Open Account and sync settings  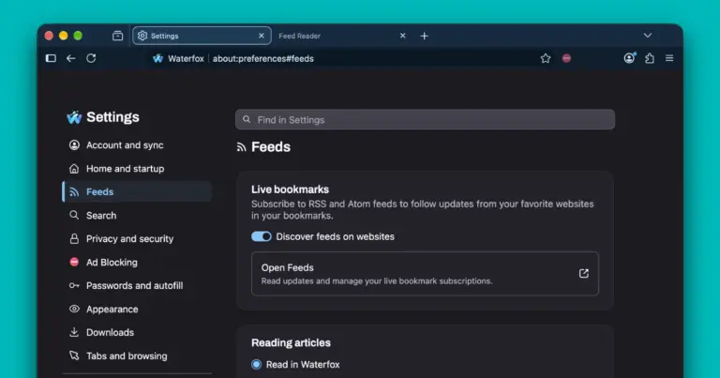tap(137, 145)
